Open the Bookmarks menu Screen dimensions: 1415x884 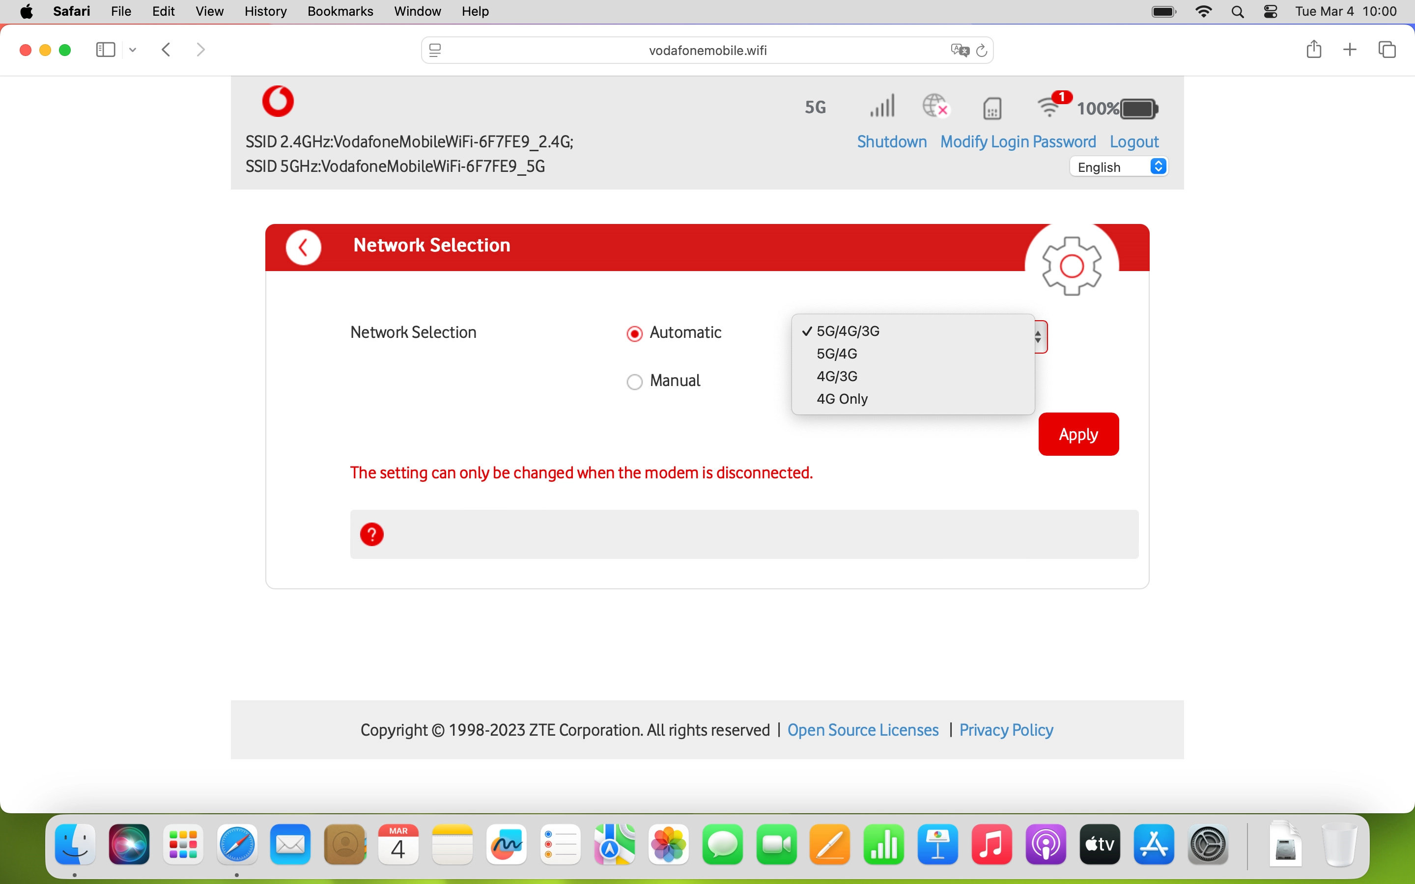click(340, 11)
